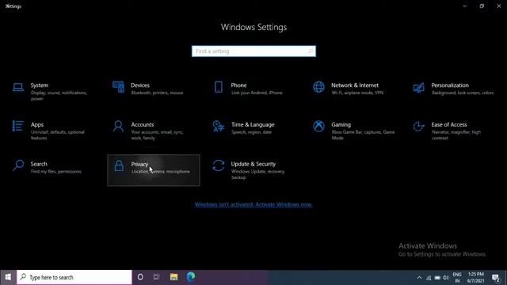
Task: Click the Type here to search box
Action: point(74,277)
